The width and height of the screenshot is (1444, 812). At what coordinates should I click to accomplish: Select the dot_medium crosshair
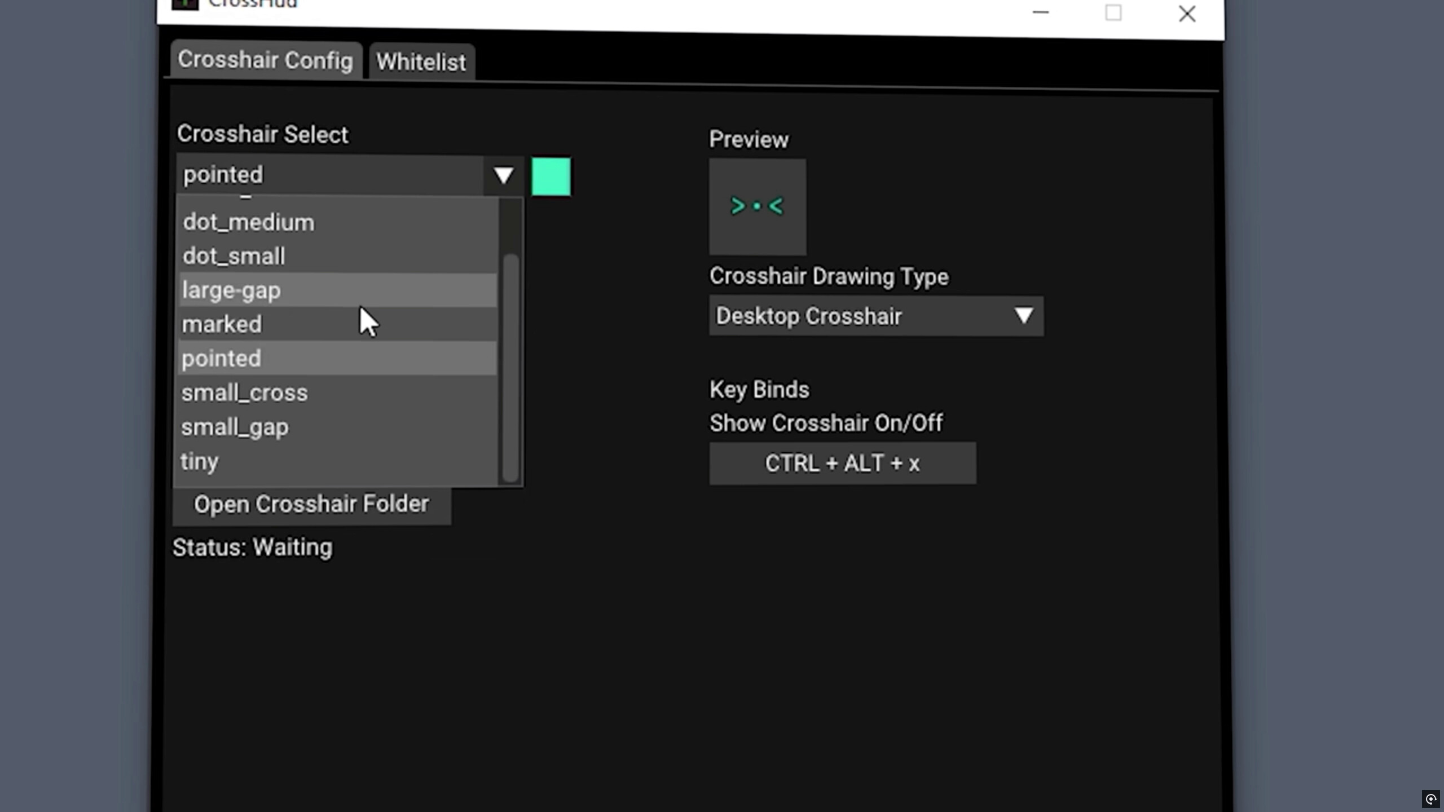click(248, 222)
